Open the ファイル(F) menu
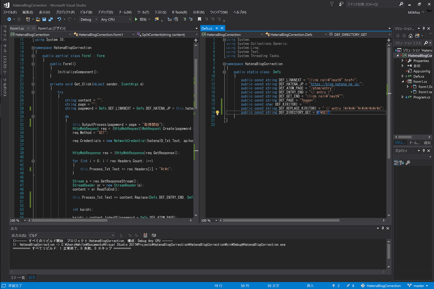This screenshot has height=289, width=434. point(10,12)
